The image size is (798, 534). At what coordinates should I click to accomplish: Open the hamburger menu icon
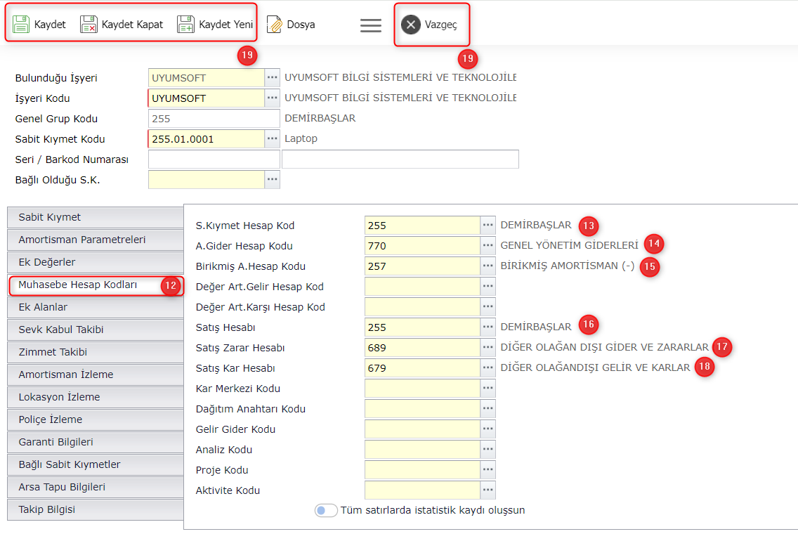(x=371, y=25)
